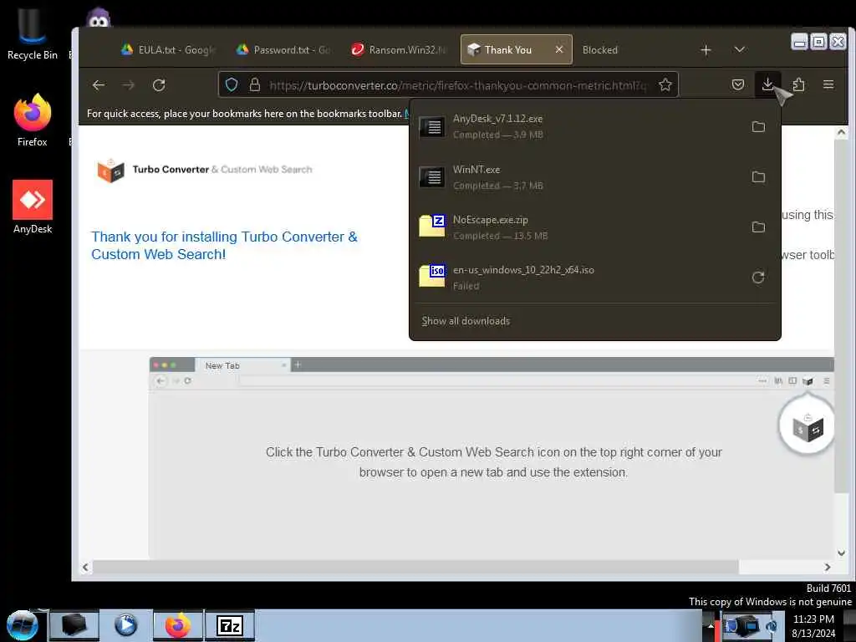Screen dimensions: 856x642
Task: Show AnyDesk_v7.1.12.exe in folder
Action: pyautogui.click(x=758, y=127)
